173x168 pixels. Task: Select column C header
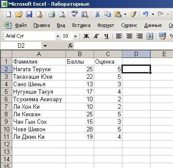tap(108, 54)
